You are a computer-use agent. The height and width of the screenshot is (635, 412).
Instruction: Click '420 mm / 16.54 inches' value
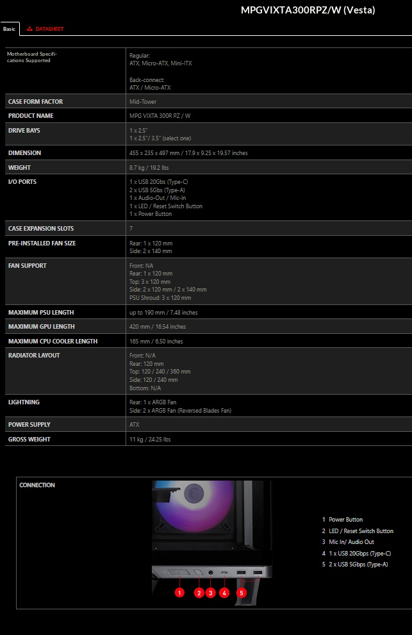[x=158, y=327]
